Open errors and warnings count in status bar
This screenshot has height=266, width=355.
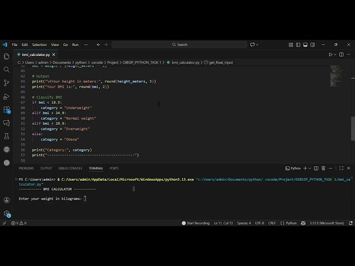coord(19,223)
